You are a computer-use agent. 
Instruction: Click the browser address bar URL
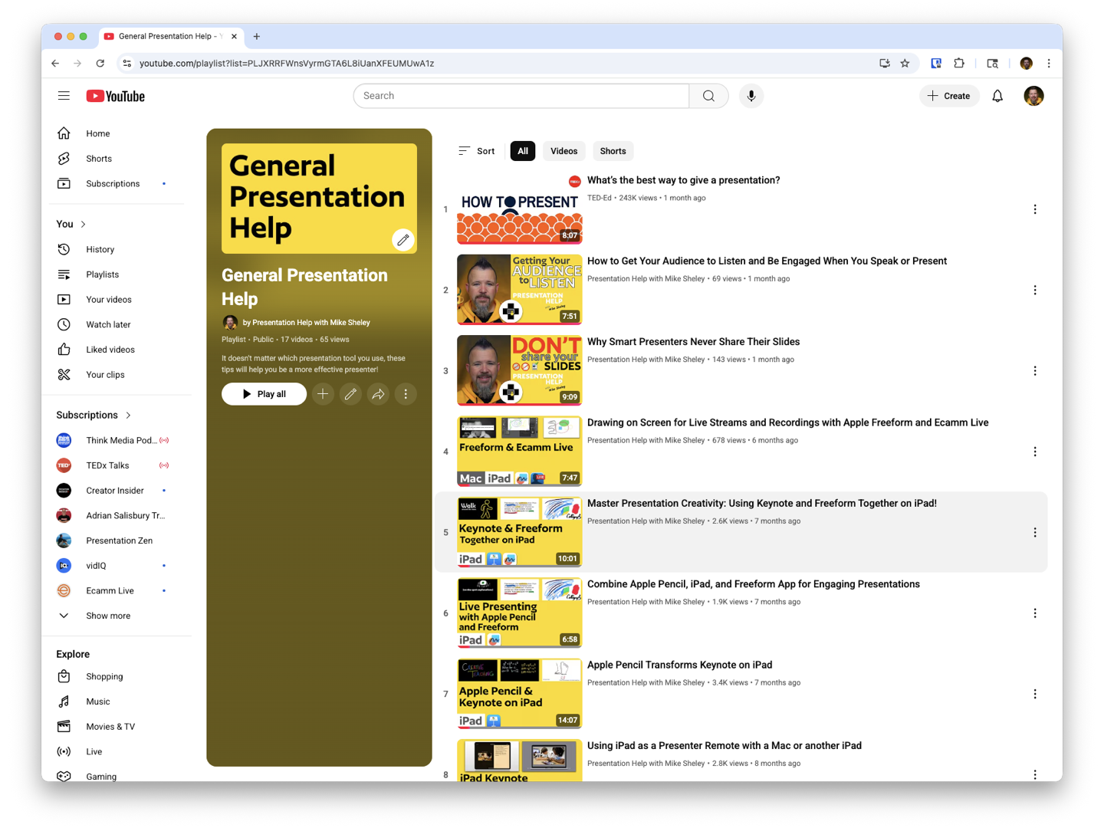click(287, 64)
